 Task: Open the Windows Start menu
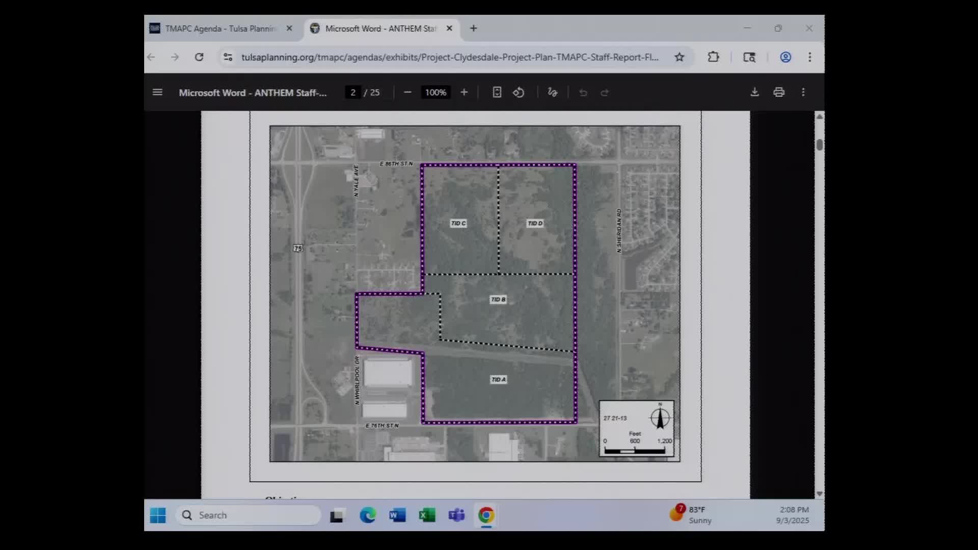(x=158, y=515)
